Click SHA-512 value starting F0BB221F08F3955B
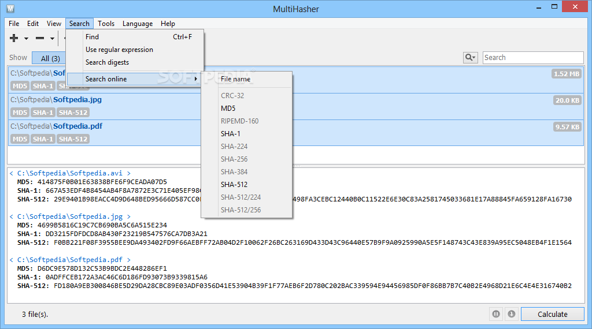The height and width of the screenshot is (329, 592). coord(313,242)
